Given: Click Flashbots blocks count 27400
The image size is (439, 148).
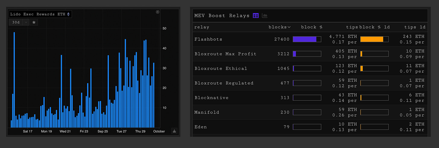Looking at the screenshot, I should [282, 39].
